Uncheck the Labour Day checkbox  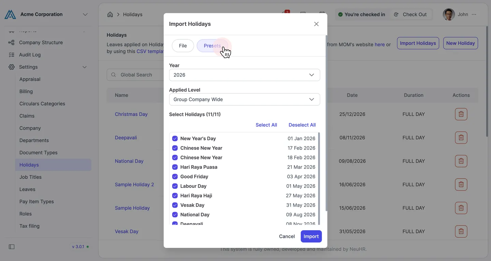pos(175,186)
